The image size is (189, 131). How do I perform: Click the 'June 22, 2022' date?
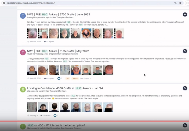34,78
